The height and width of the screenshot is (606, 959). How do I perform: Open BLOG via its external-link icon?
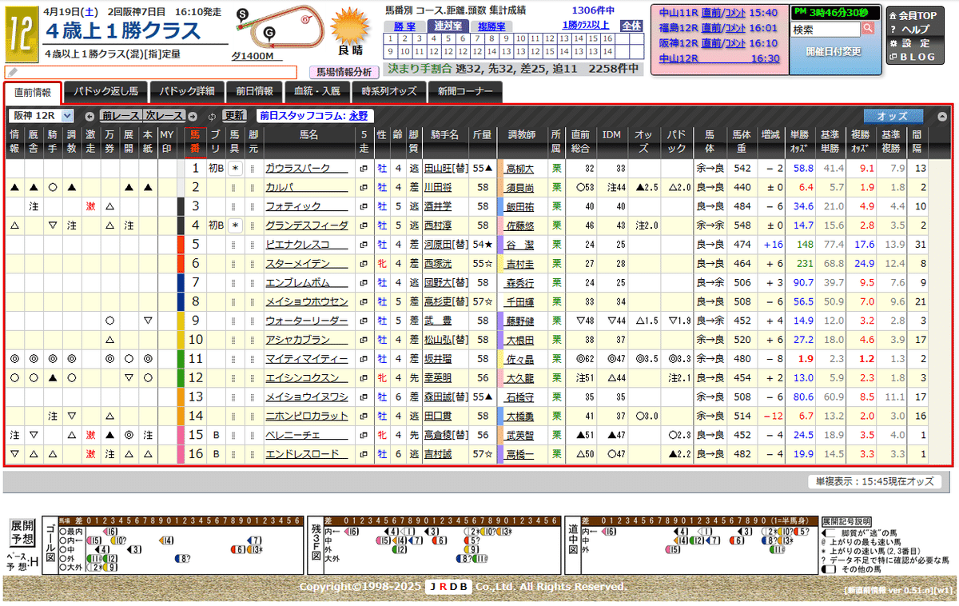pos(893,56)
